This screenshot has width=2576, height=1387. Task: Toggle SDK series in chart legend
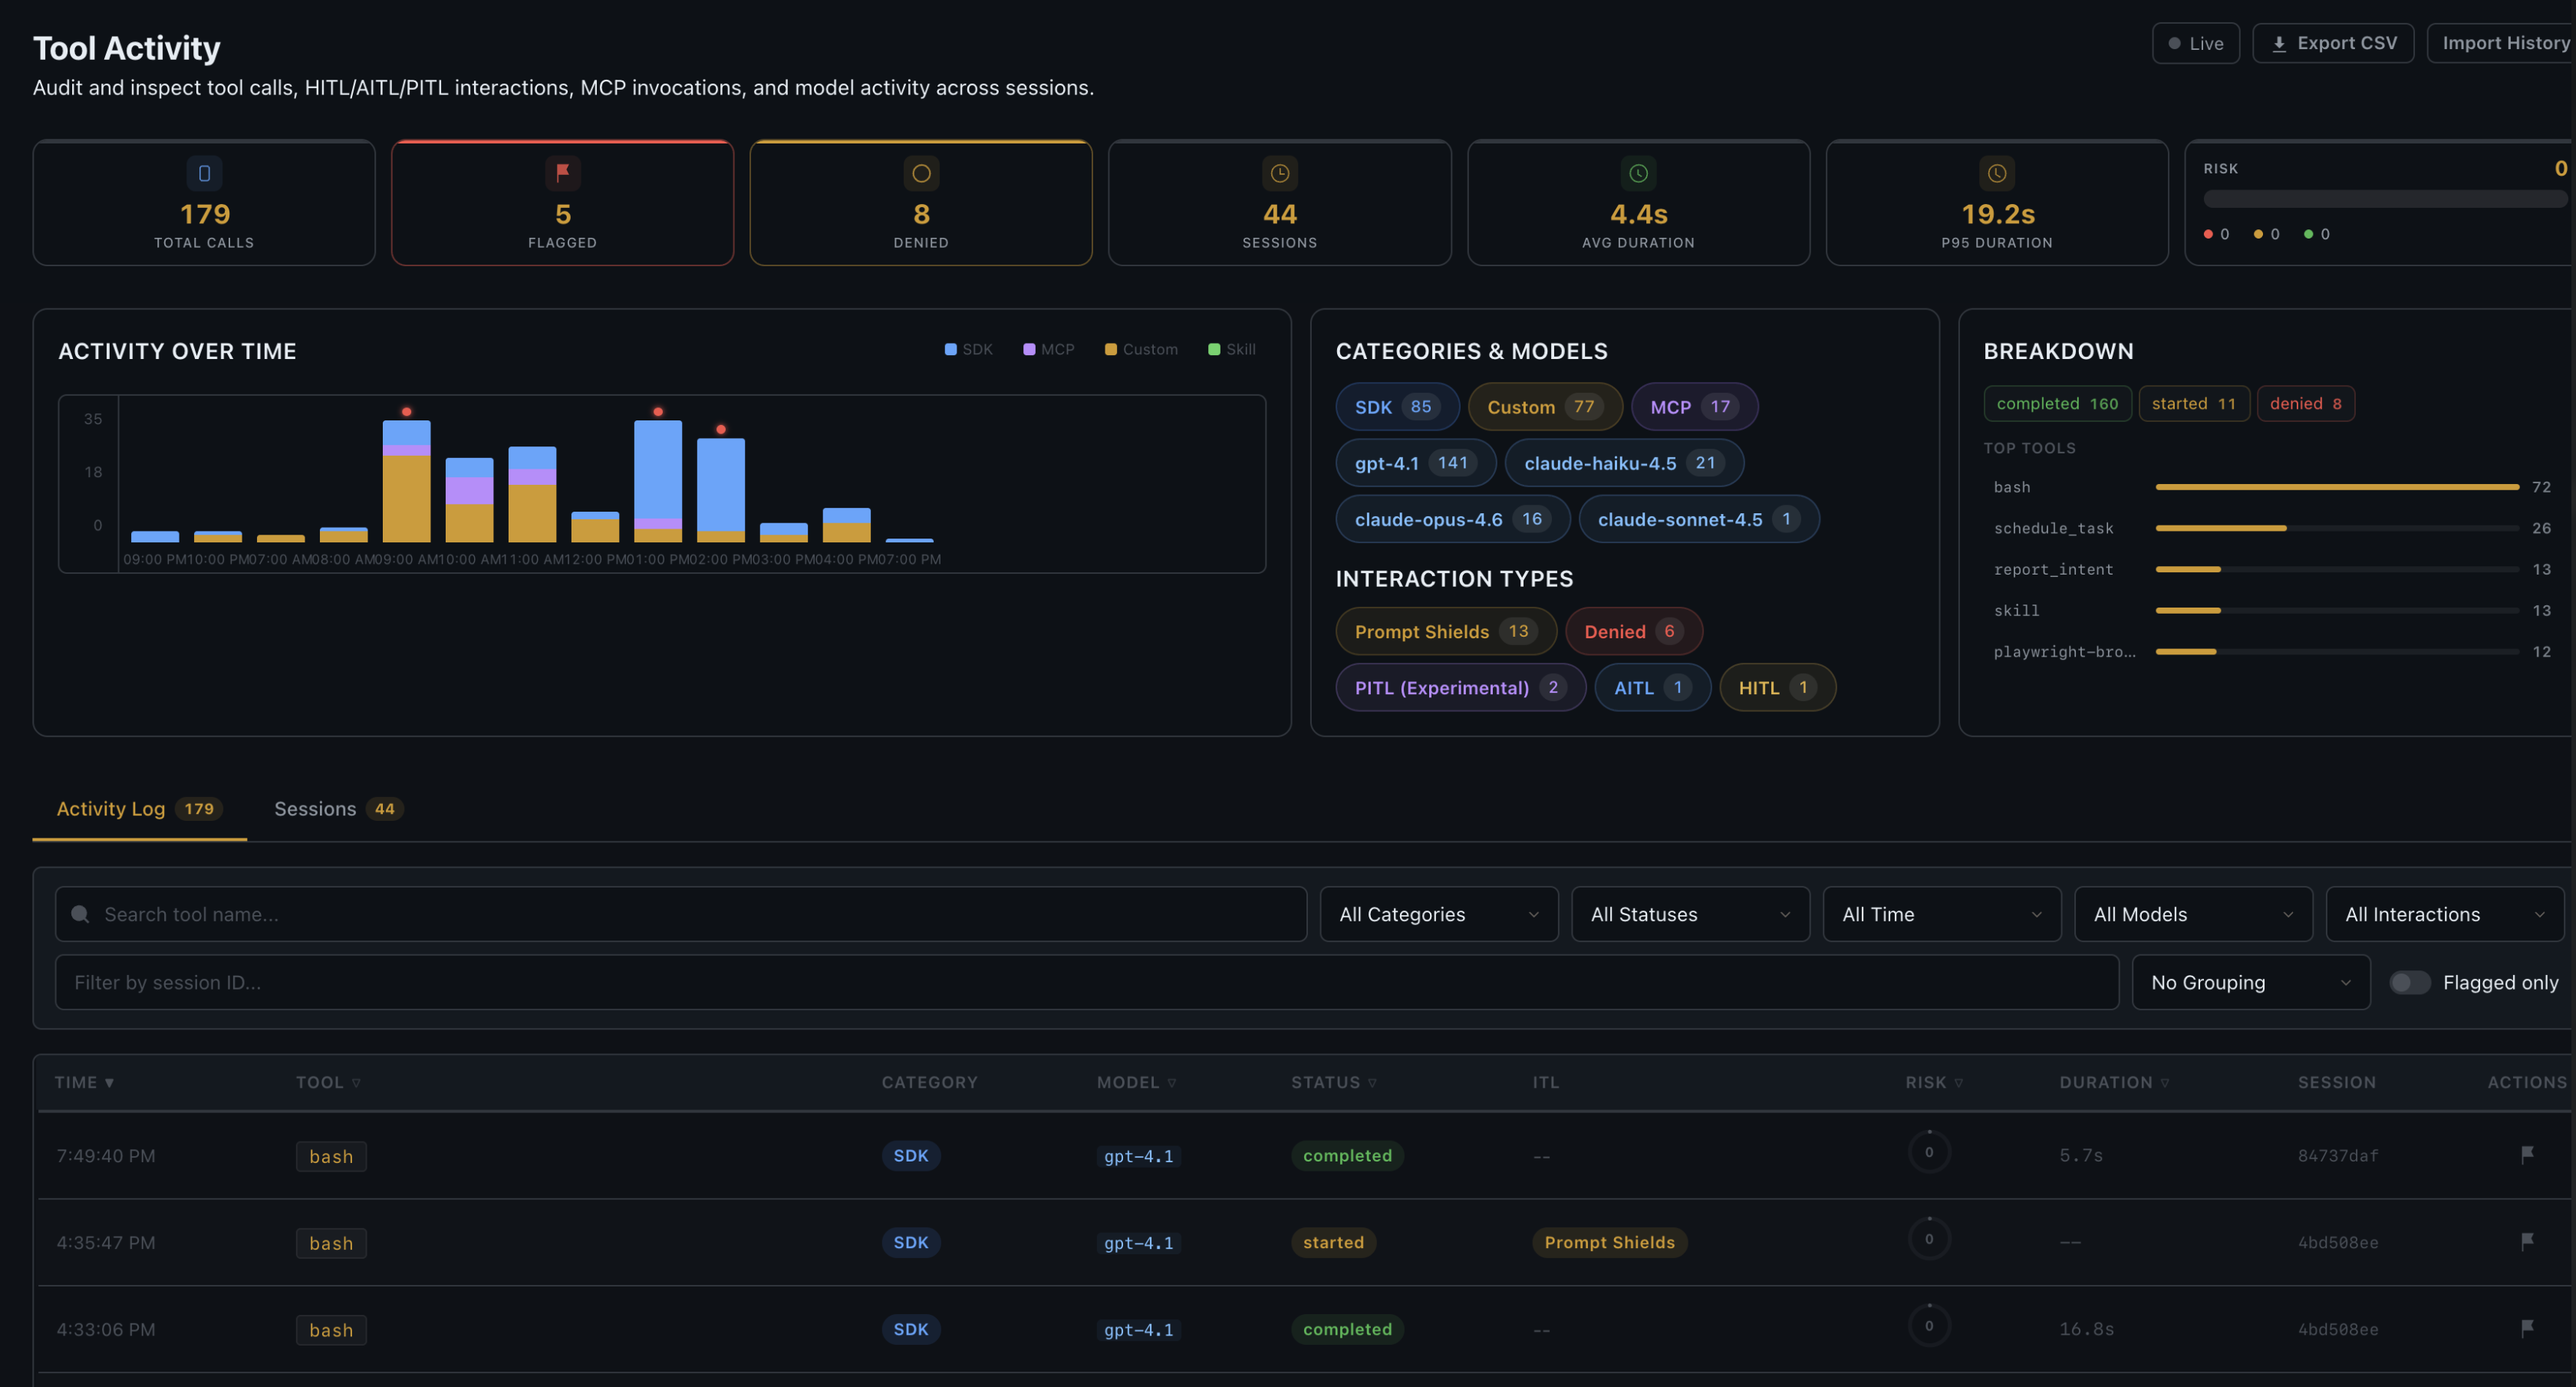click(968, 349)
